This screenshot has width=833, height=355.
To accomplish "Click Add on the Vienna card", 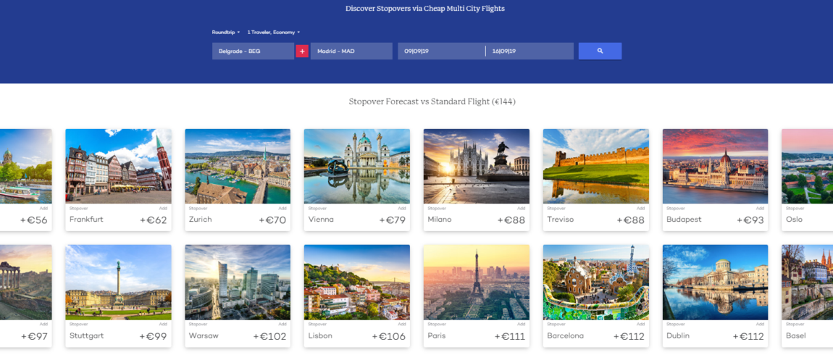I will pos(401,209).
